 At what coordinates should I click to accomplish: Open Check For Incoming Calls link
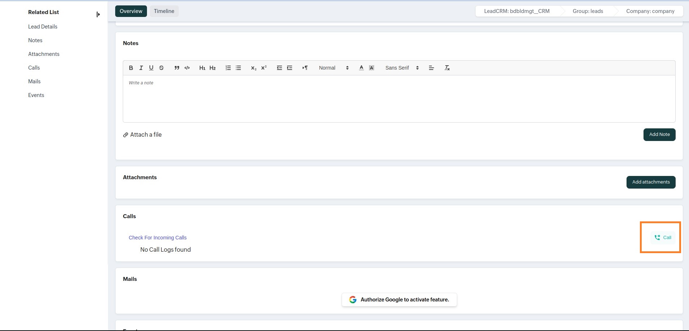157,238
